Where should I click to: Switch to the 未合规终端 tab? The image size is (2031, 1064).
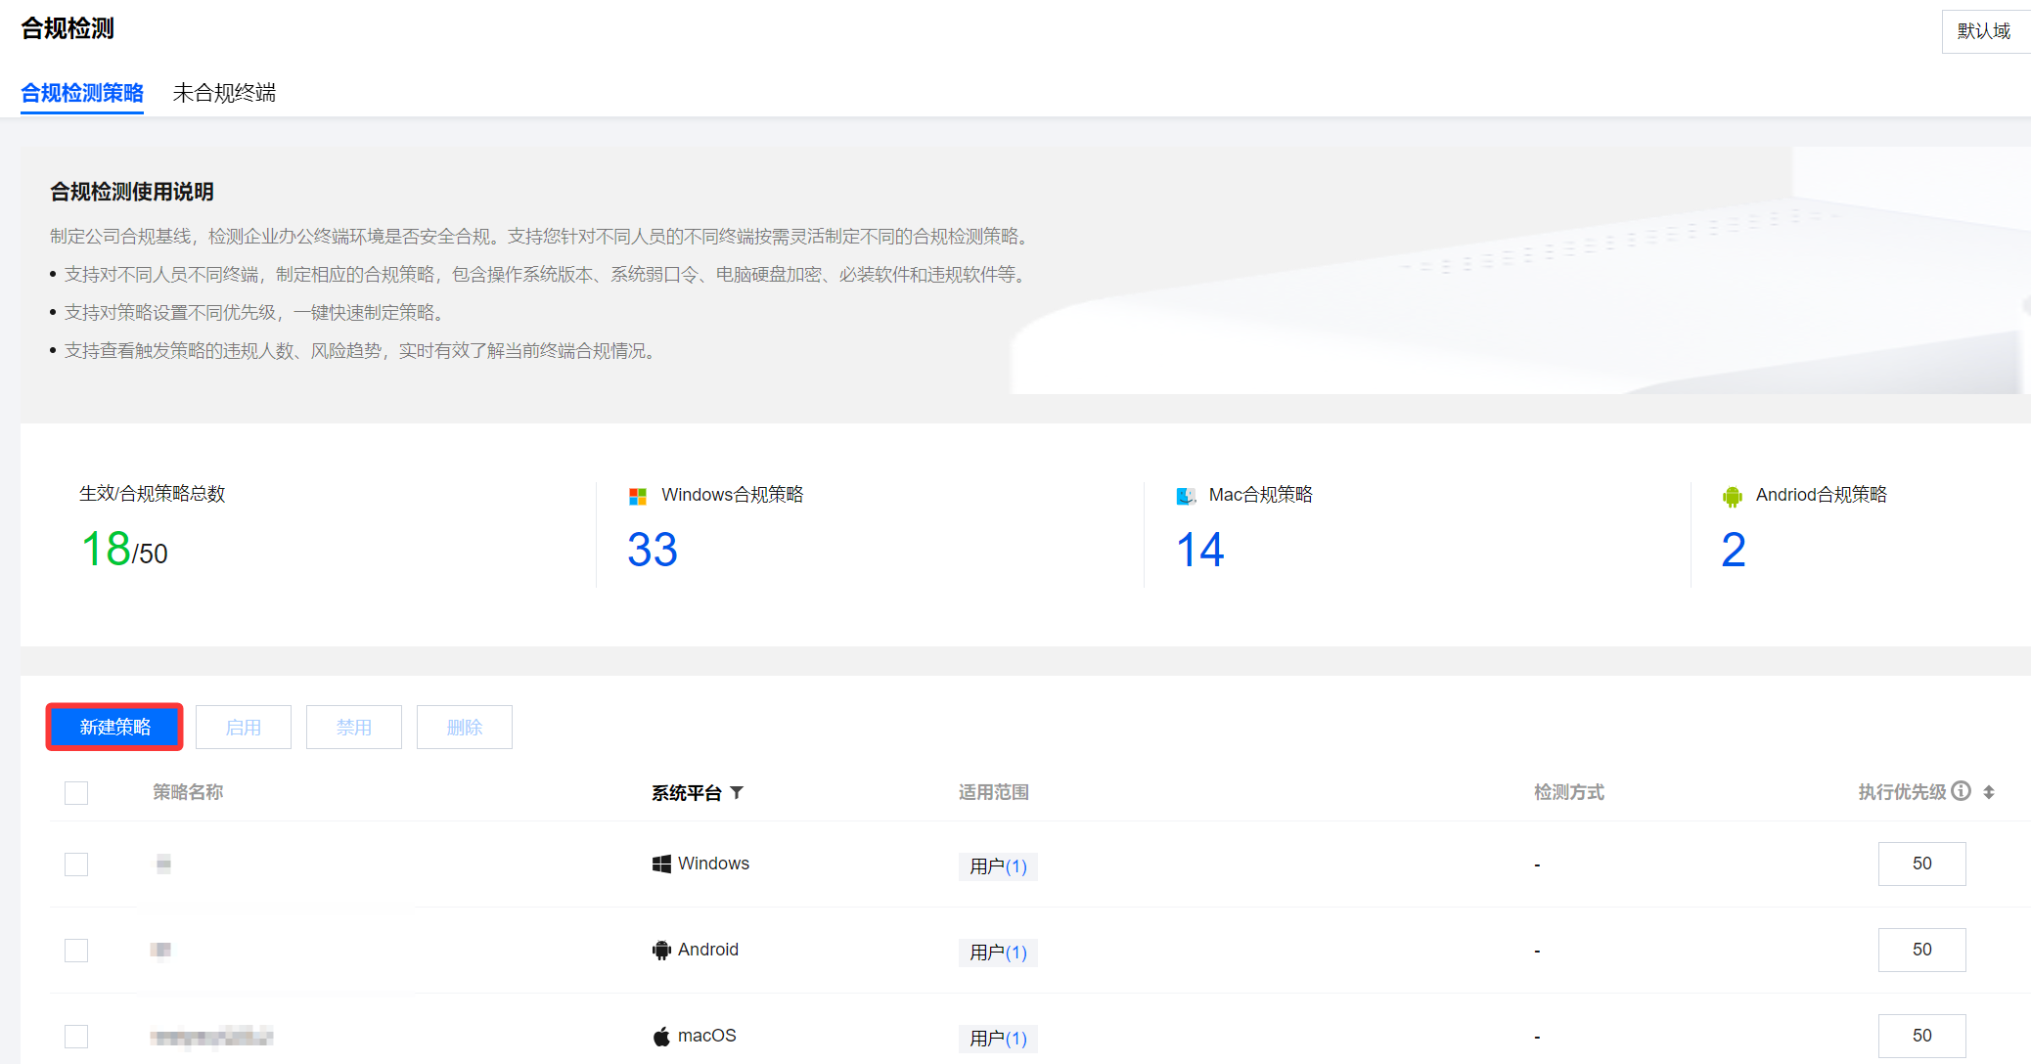point(224,93)
